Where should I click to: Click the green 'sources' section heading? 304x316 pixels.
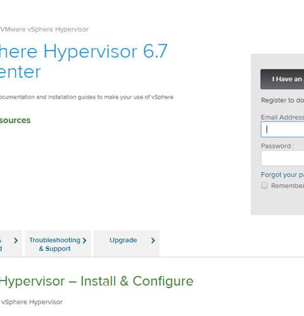tap(15, 120)
